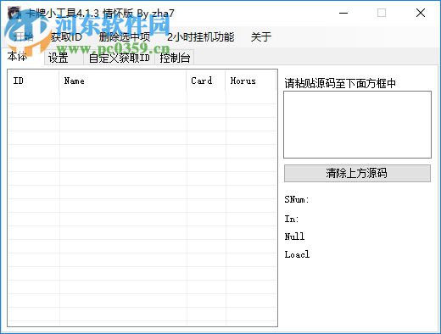Open the 2小时挂机功能 menu
Viewport: 441px width, 334px height.
tap(201, 37)
